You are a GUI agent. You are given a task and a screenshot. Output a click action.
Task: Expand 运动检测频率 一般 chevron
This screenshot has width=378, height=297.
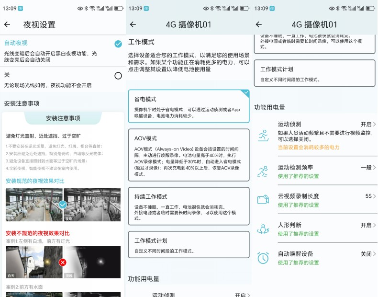374,168
